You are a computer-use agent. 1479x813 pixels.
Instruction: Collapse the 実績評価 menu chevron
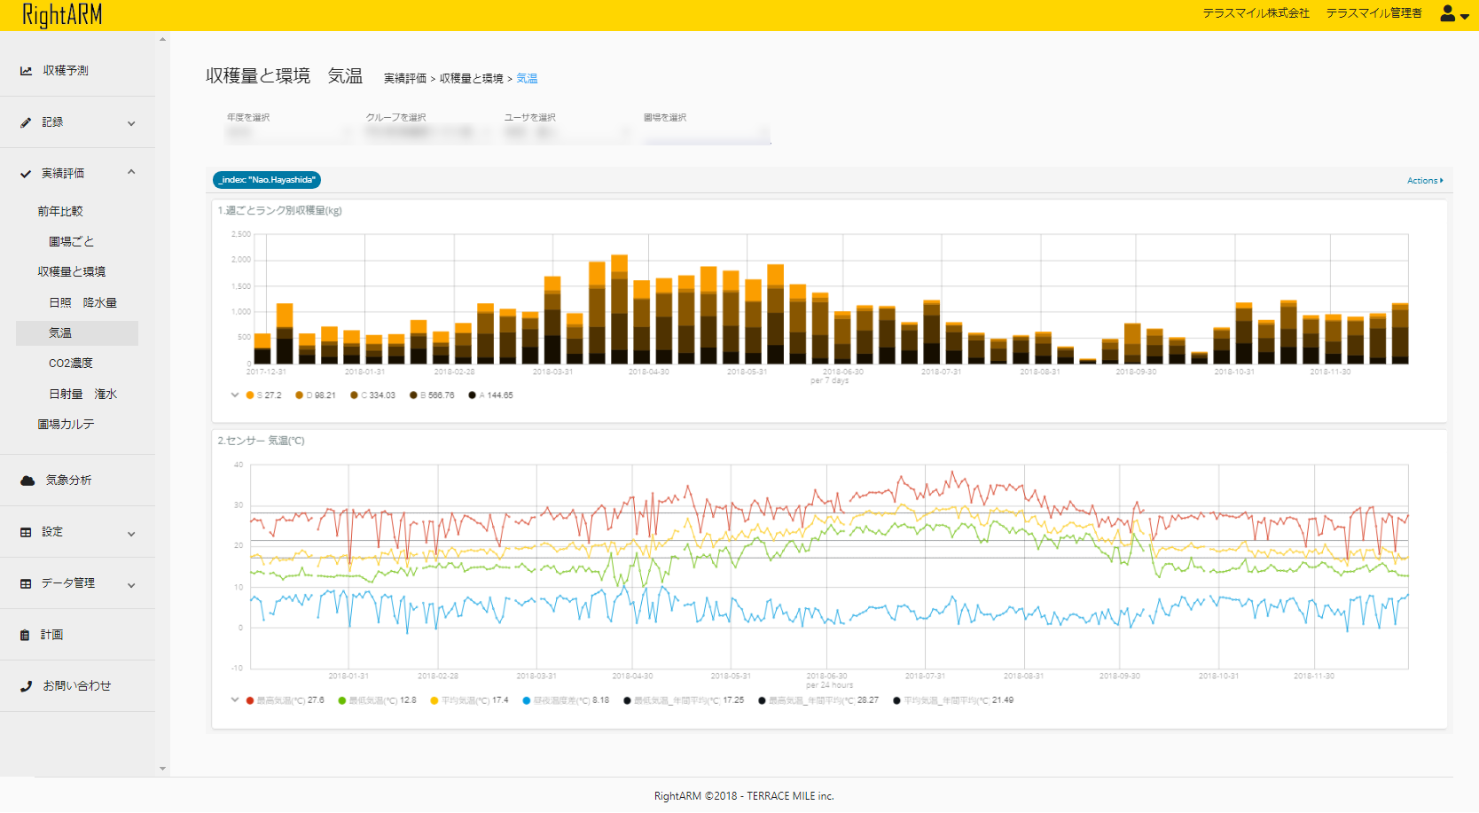point(131,172)
